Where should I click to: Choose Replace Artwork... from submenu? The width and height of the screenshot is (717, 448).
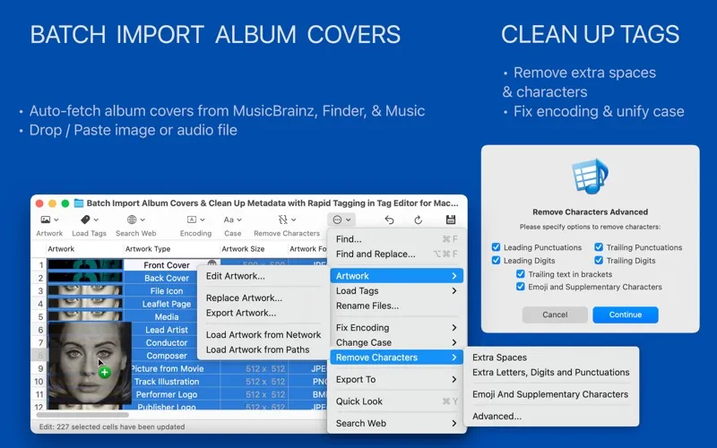pyautogui.click(x=263, y=297)
